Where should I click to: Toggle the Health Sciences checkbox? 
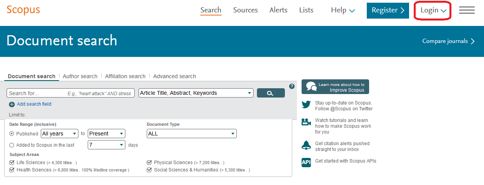12,170
